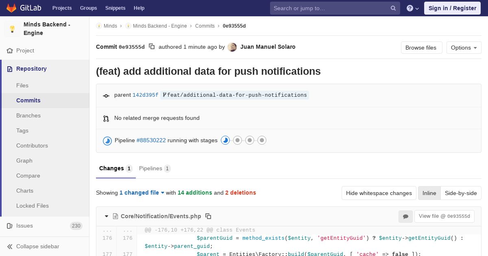Click the file icon beside Core/Notification/Events.php
488x256 pixels.
pos(115,216)
